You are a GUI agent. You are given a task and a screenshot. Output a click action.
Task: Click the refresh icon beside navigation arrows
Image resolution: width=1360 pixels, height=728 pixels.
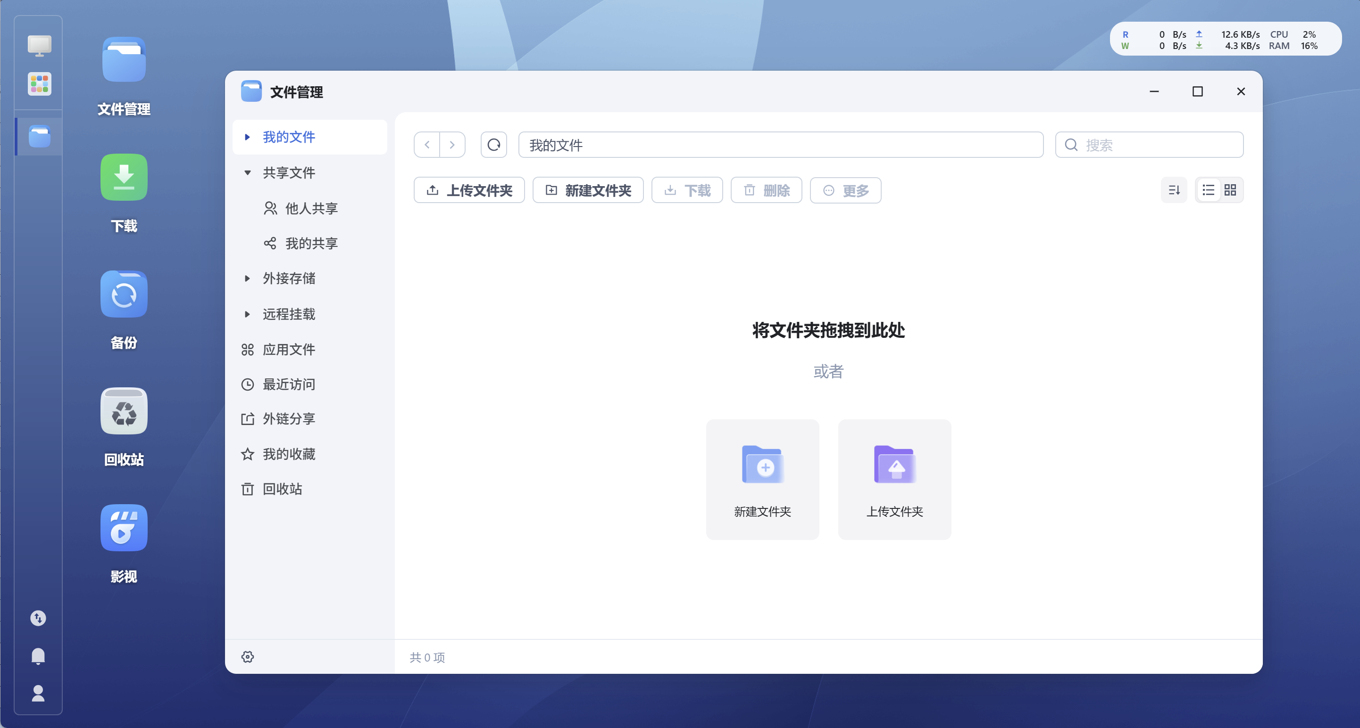pyautogui.click(x=493, y=145)
